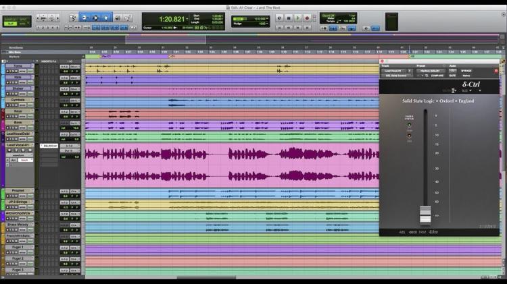Click the main counter time display
507x284 pixels.
pyautogui.click(x=172, y=19)
